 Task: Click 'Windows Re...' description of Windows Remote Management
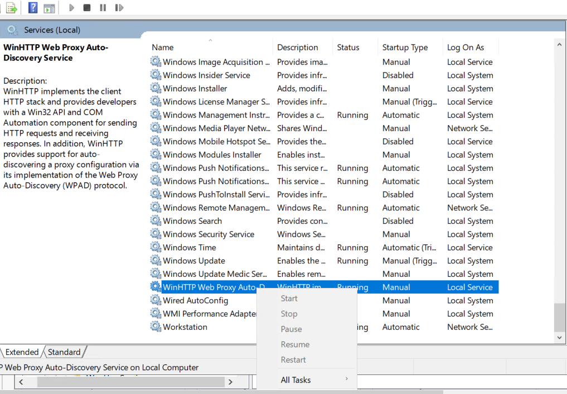point(302,208)
